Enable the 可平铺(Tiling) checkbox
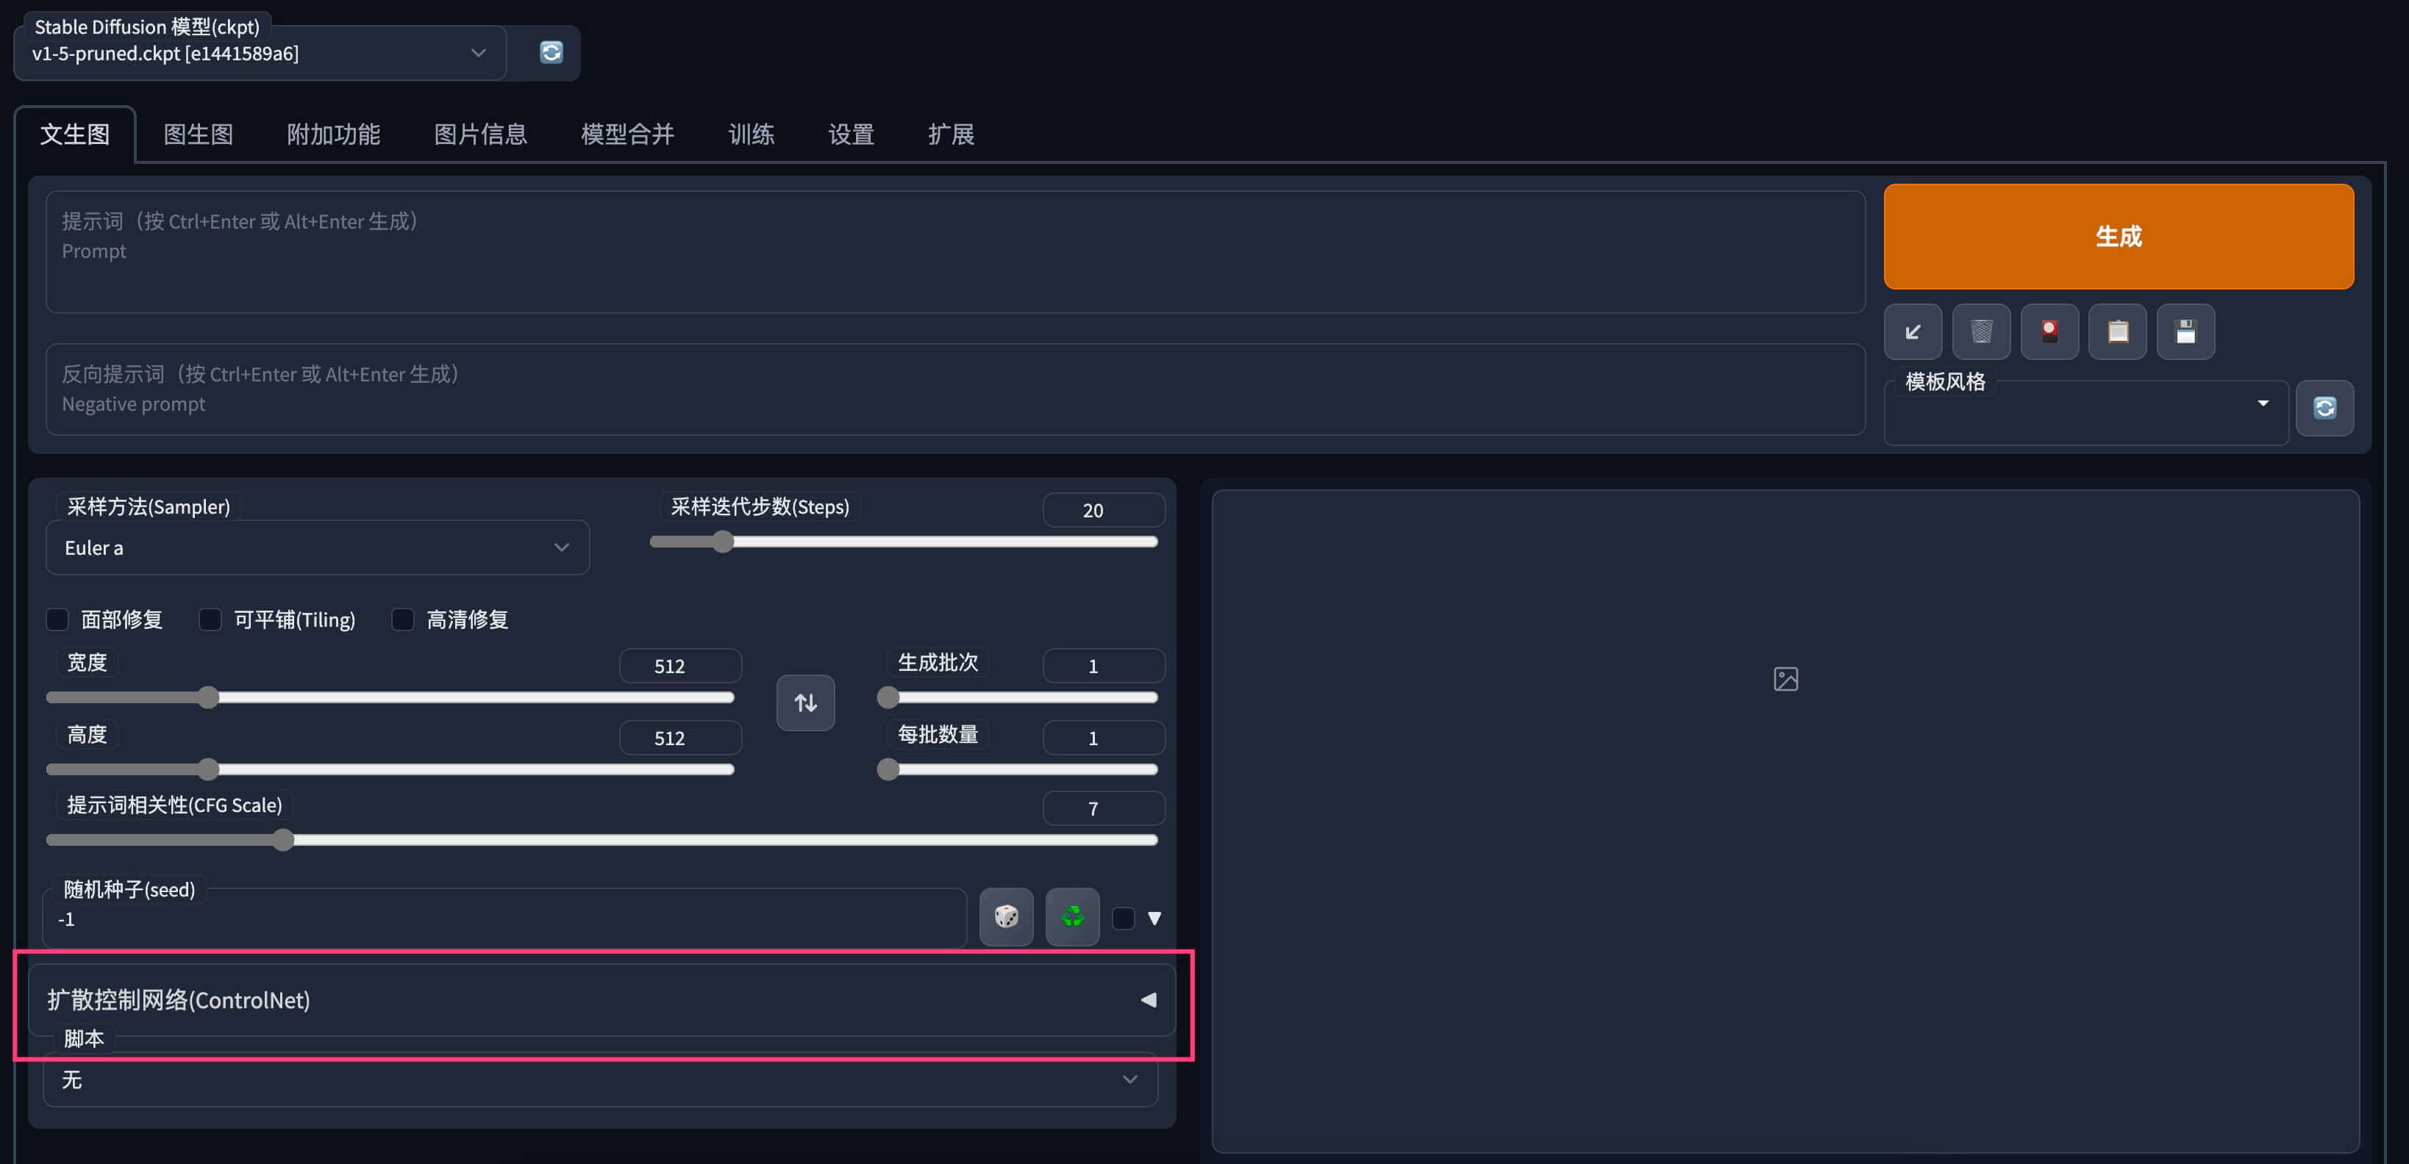 (x=210, y=619)
